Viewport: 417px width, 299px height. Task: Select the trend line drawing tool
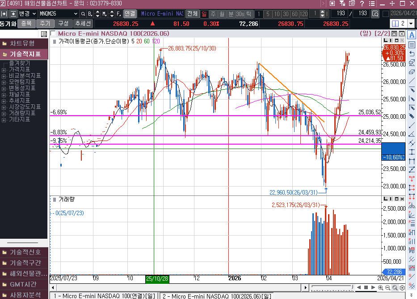pos(412,80)
